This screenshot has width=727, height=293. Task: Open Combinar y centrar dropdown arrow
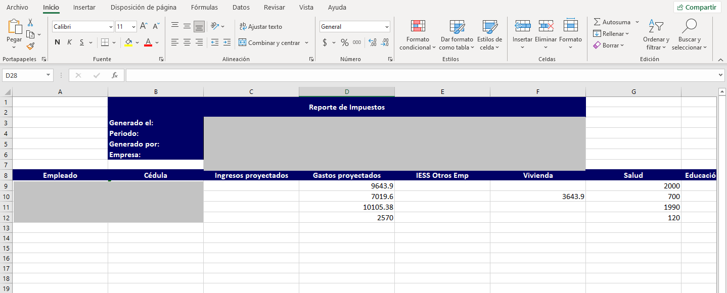click(306, 43)
